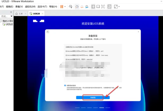The image size is (163, 111).
Task: Open the snapshot manager icon
Action: 87,7
